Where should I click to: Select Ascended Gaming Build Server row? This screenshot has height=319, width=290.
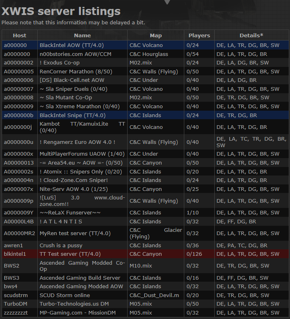[x=80, y=278]
